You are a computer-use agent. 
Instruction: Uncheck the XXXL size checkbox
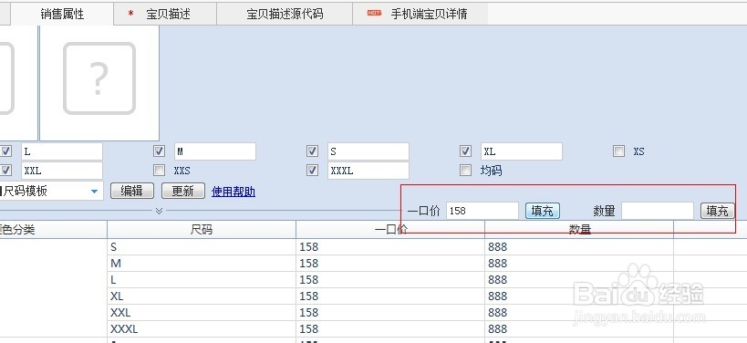(313, 170)
